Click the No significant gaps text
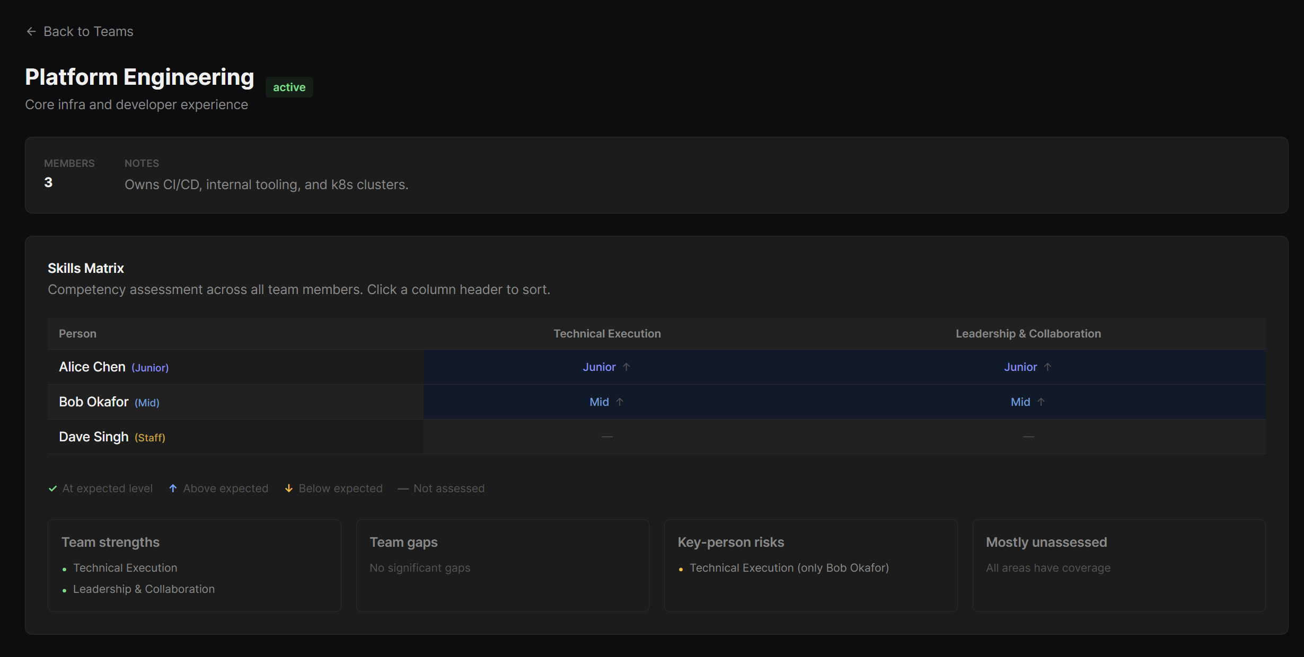Image resolution: width=1304 pixels, height=657 pixels. 420,568
